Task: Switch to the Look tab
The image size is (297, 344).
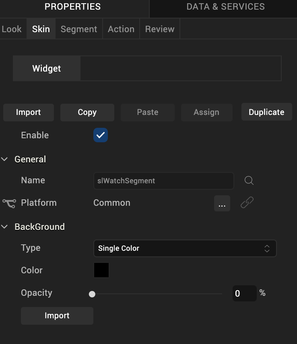Action: [12, 29]
